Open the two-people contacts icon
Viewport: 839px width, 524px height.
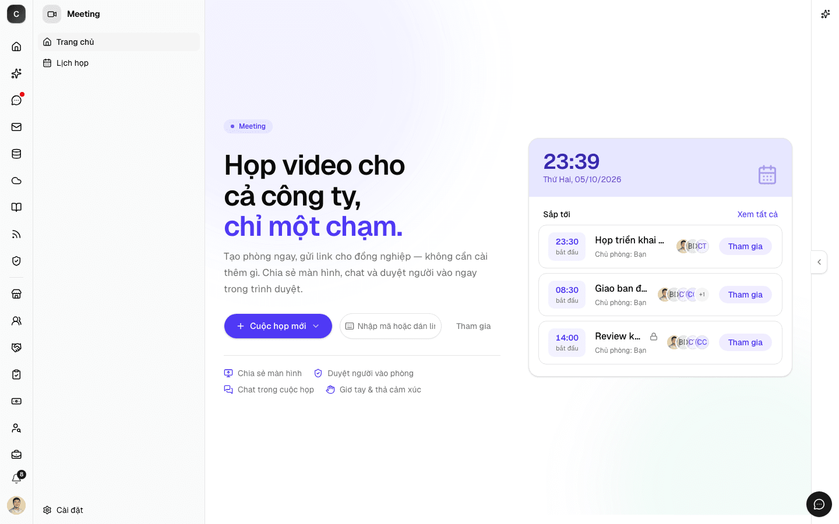pos(16,321)
